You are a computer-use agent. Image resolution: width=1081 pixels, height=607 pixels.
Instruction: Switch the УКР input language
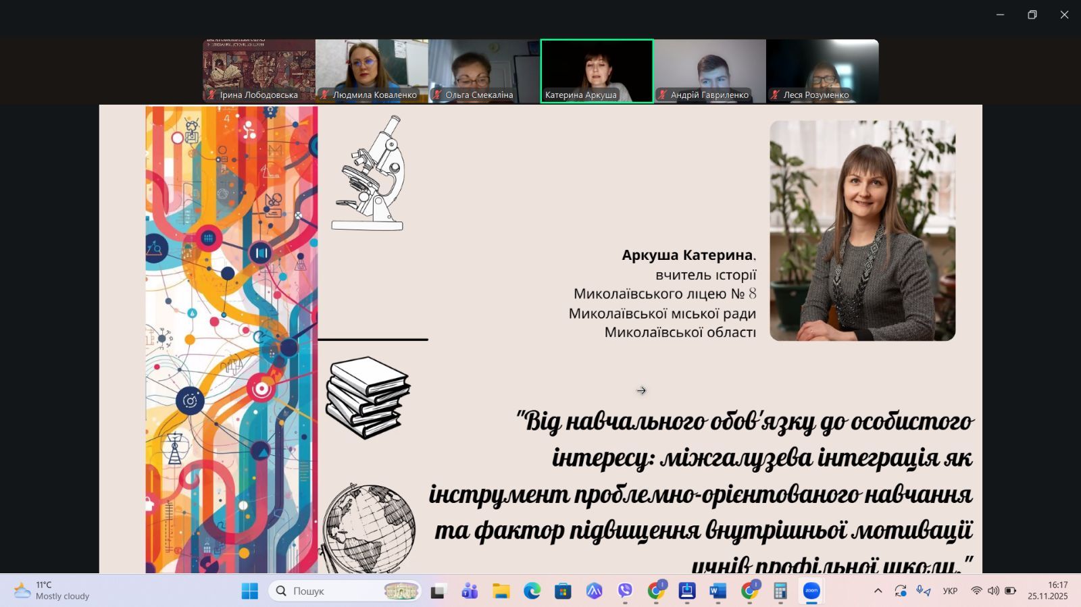coord(950,591)
